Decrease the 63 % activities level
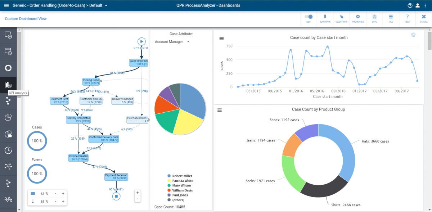 [55, 194]
